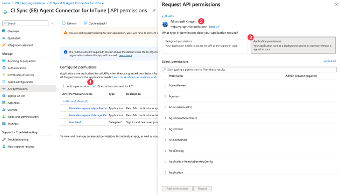Collapse sidebar with double-chevron icon

pyautogui.click(x=52, y=24)
